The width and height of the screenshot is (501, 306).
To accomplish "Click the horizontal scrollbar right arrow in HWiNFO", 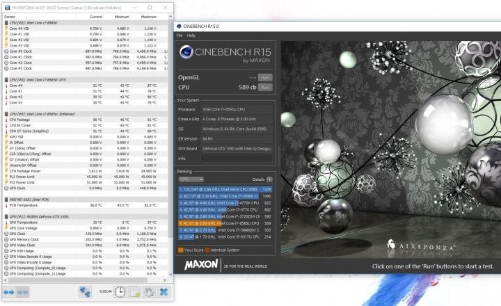I will point(164,280).
